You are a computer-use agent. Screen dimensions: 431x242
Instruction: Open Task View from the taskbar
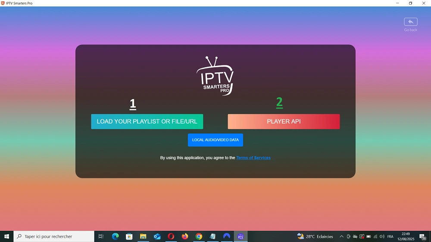101,236
